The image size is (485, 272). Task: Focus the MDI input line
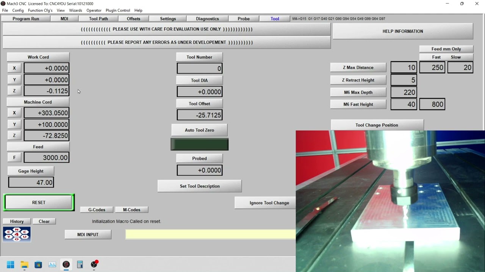tap(210, 234)
